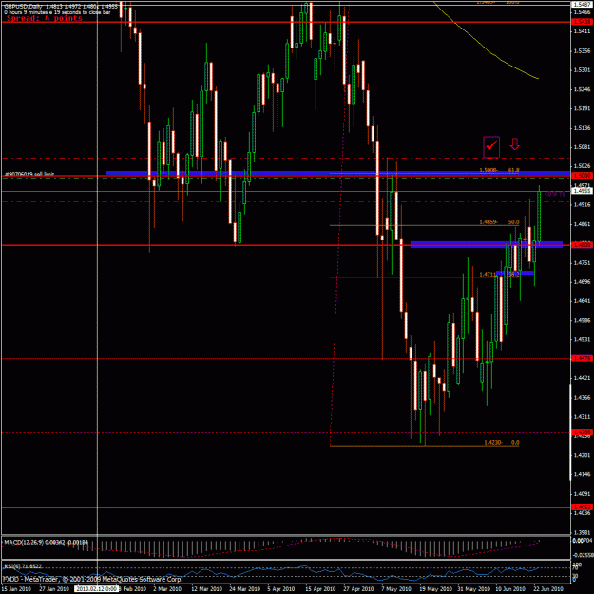
Task: Click the current price tag 1.4955 on axis
Action: pos(583,192)
